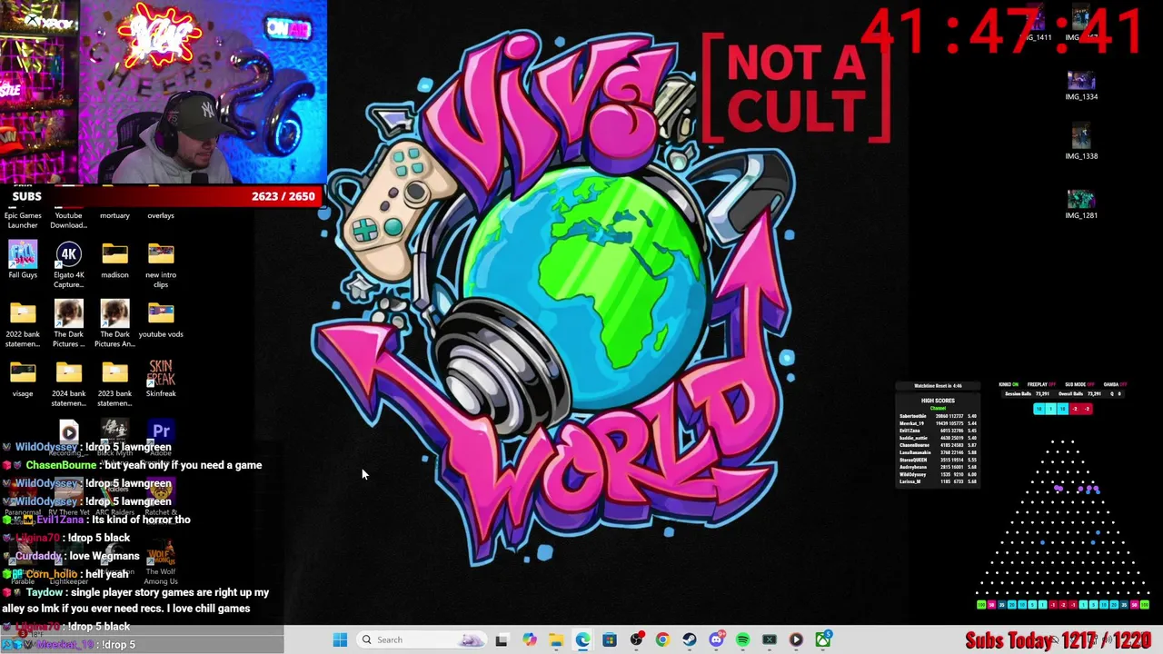Switch to Microsoft Edge in taskbar
This screenshot has width=1163, height=654.
click(x=582, y=639)
